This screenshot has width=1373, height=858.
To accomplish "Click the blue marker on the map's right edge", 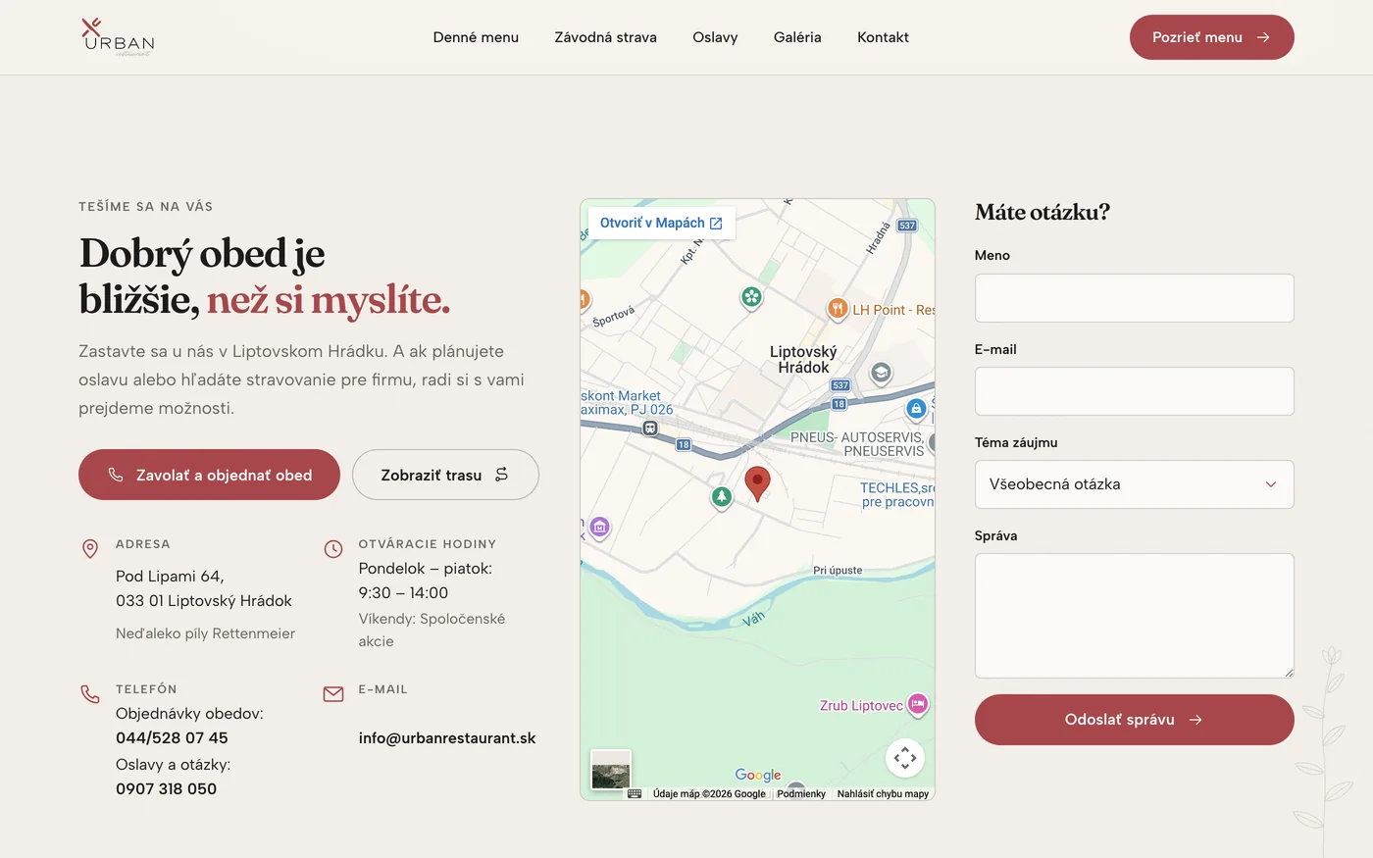I will click(x=916, y=409).
